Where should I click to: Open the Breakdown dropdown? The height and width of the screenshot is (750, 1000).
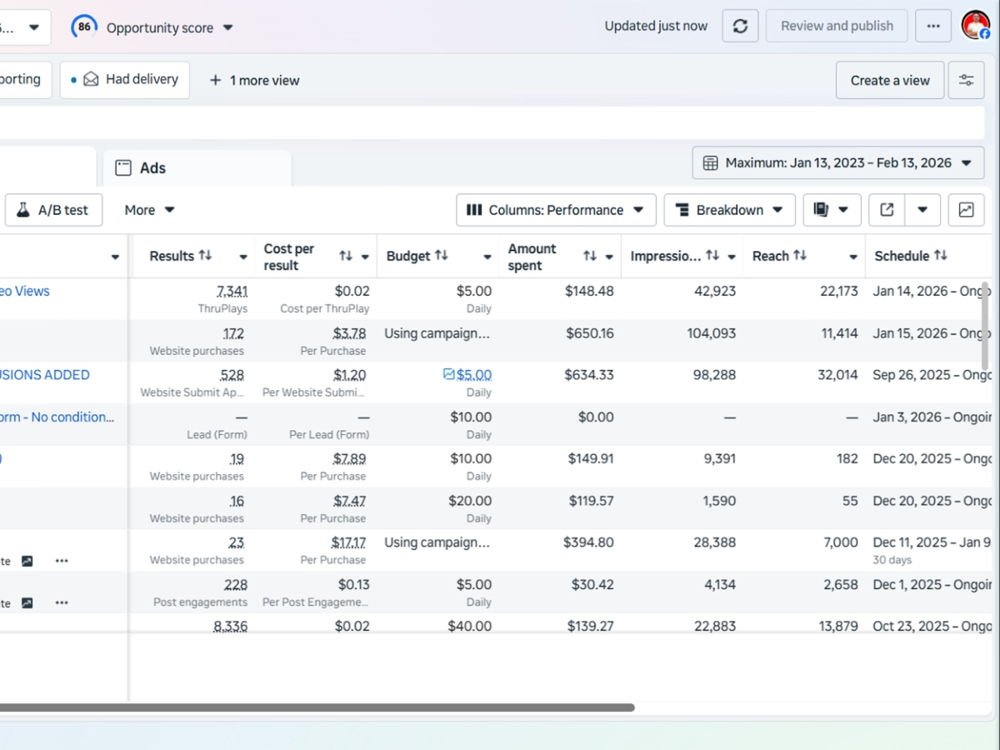coord(729,210)
